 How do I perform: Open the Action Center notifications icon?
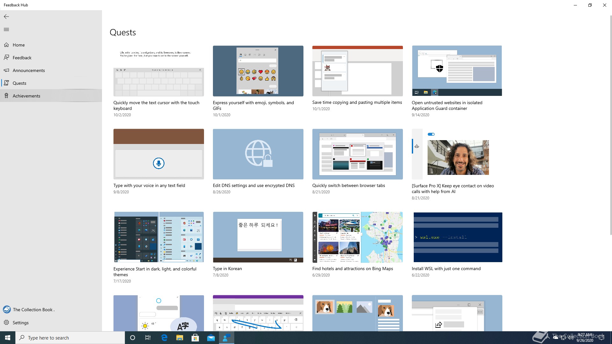point(601,338)
